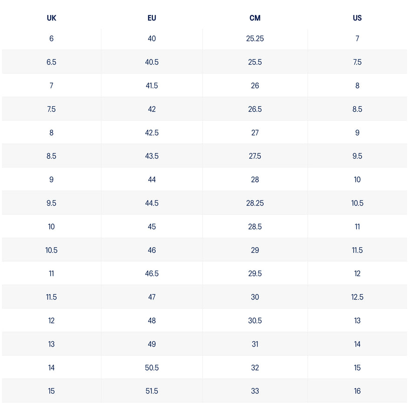Click the 26 CM cell
The image size is (410, 409).
pyautogui.click(x=255, y=86)
